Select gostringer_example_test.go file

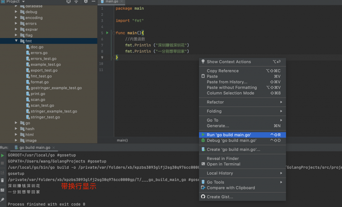point(56,88)
